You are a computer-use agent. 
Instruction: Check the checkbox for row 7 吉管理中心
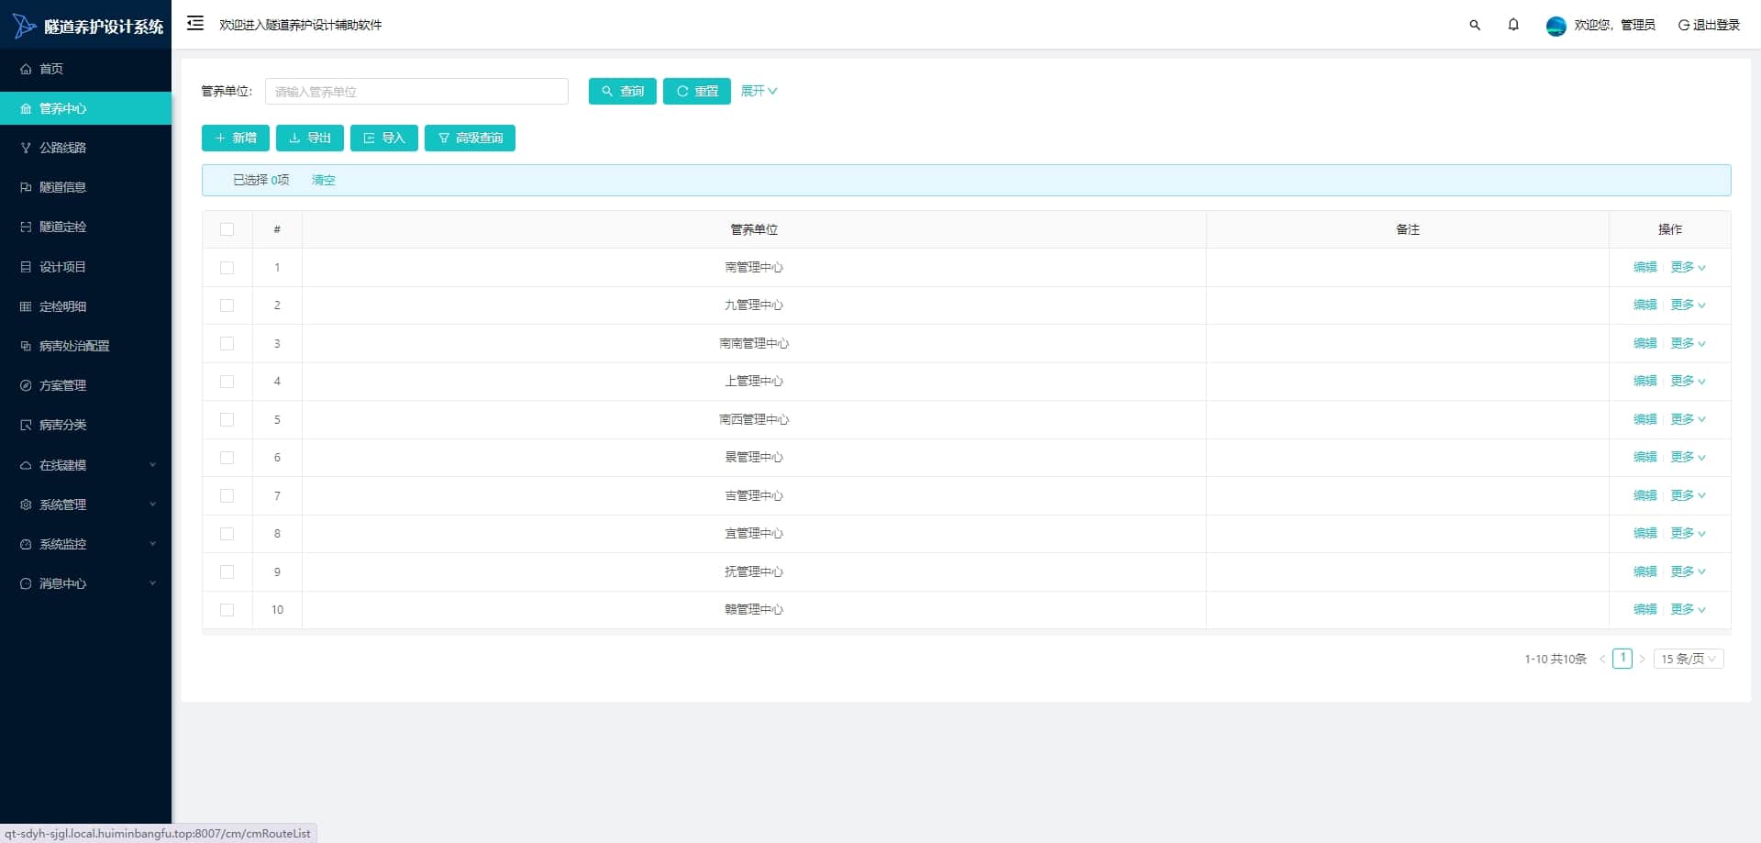227,496
